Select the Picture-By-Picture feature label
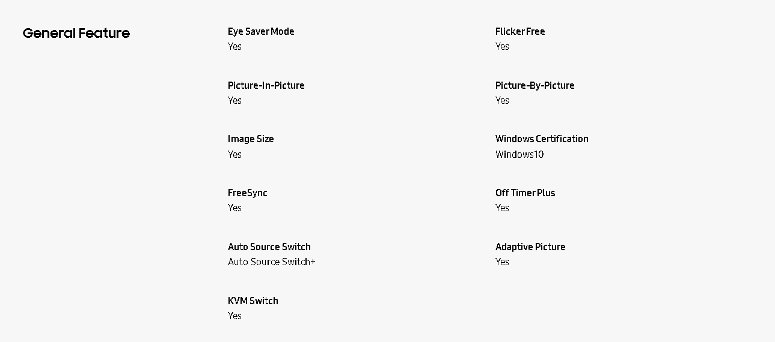This screenshot has width=775, height=342. [x=535, y=85]
